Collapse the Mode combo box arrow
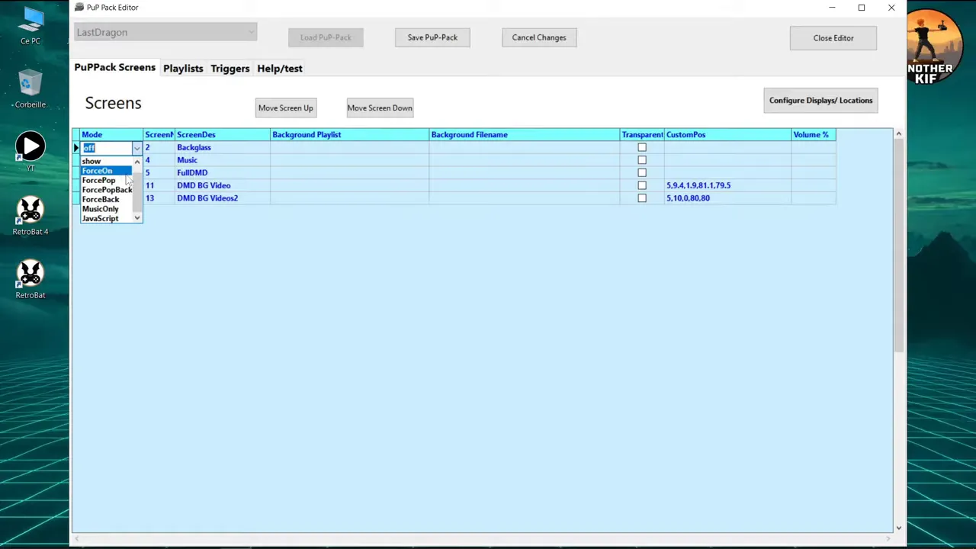976x549 pixels. [x=136, y=148]
